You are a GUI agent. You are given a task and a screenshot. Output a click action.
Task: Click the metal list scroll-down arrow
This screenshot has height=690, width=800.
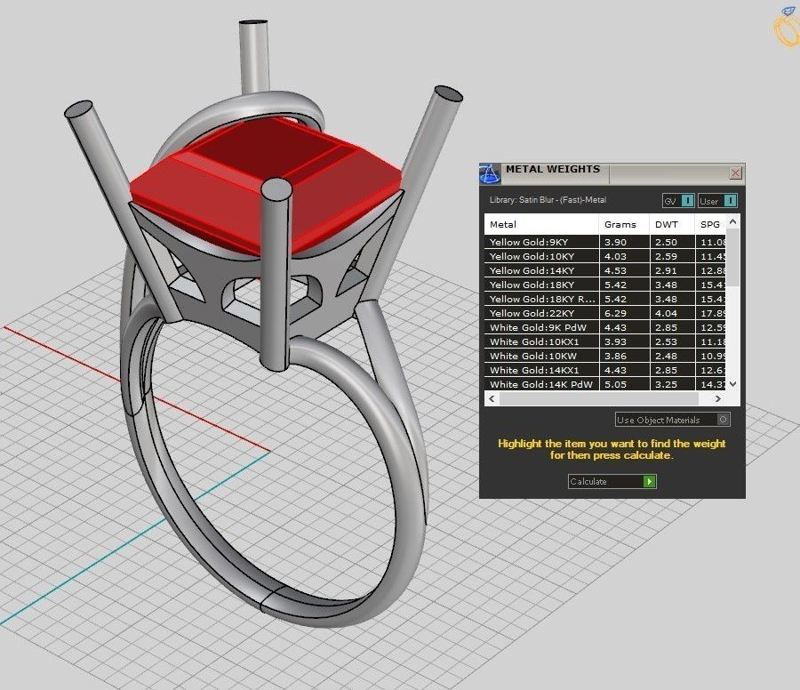[733, 384]
